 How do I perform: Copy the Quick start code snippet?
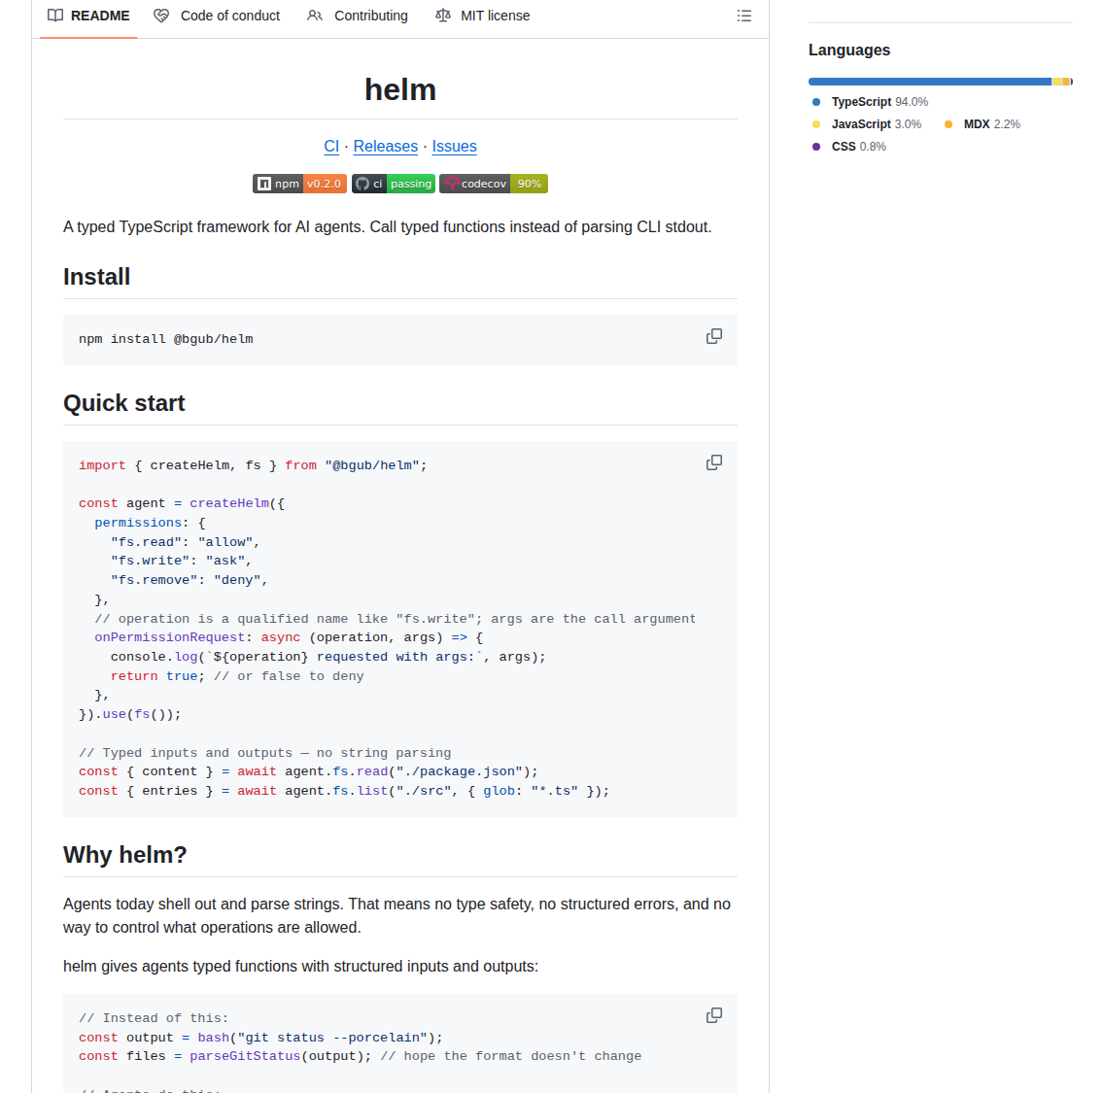click(x=714, y=462)
